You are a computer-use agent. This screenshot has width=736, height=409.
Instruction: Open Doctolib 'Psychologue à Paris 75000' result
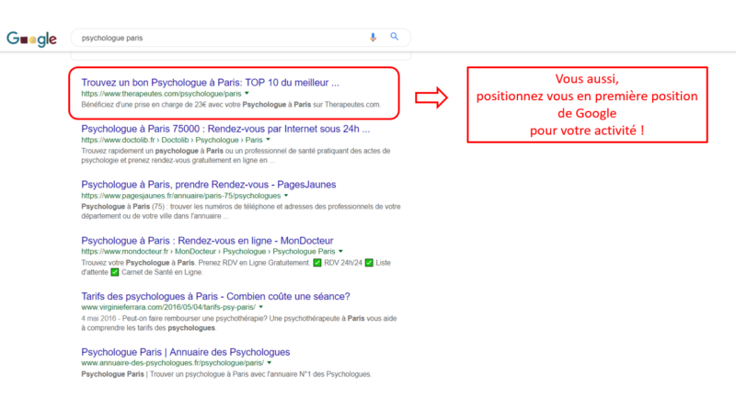[x=225, y=129]
